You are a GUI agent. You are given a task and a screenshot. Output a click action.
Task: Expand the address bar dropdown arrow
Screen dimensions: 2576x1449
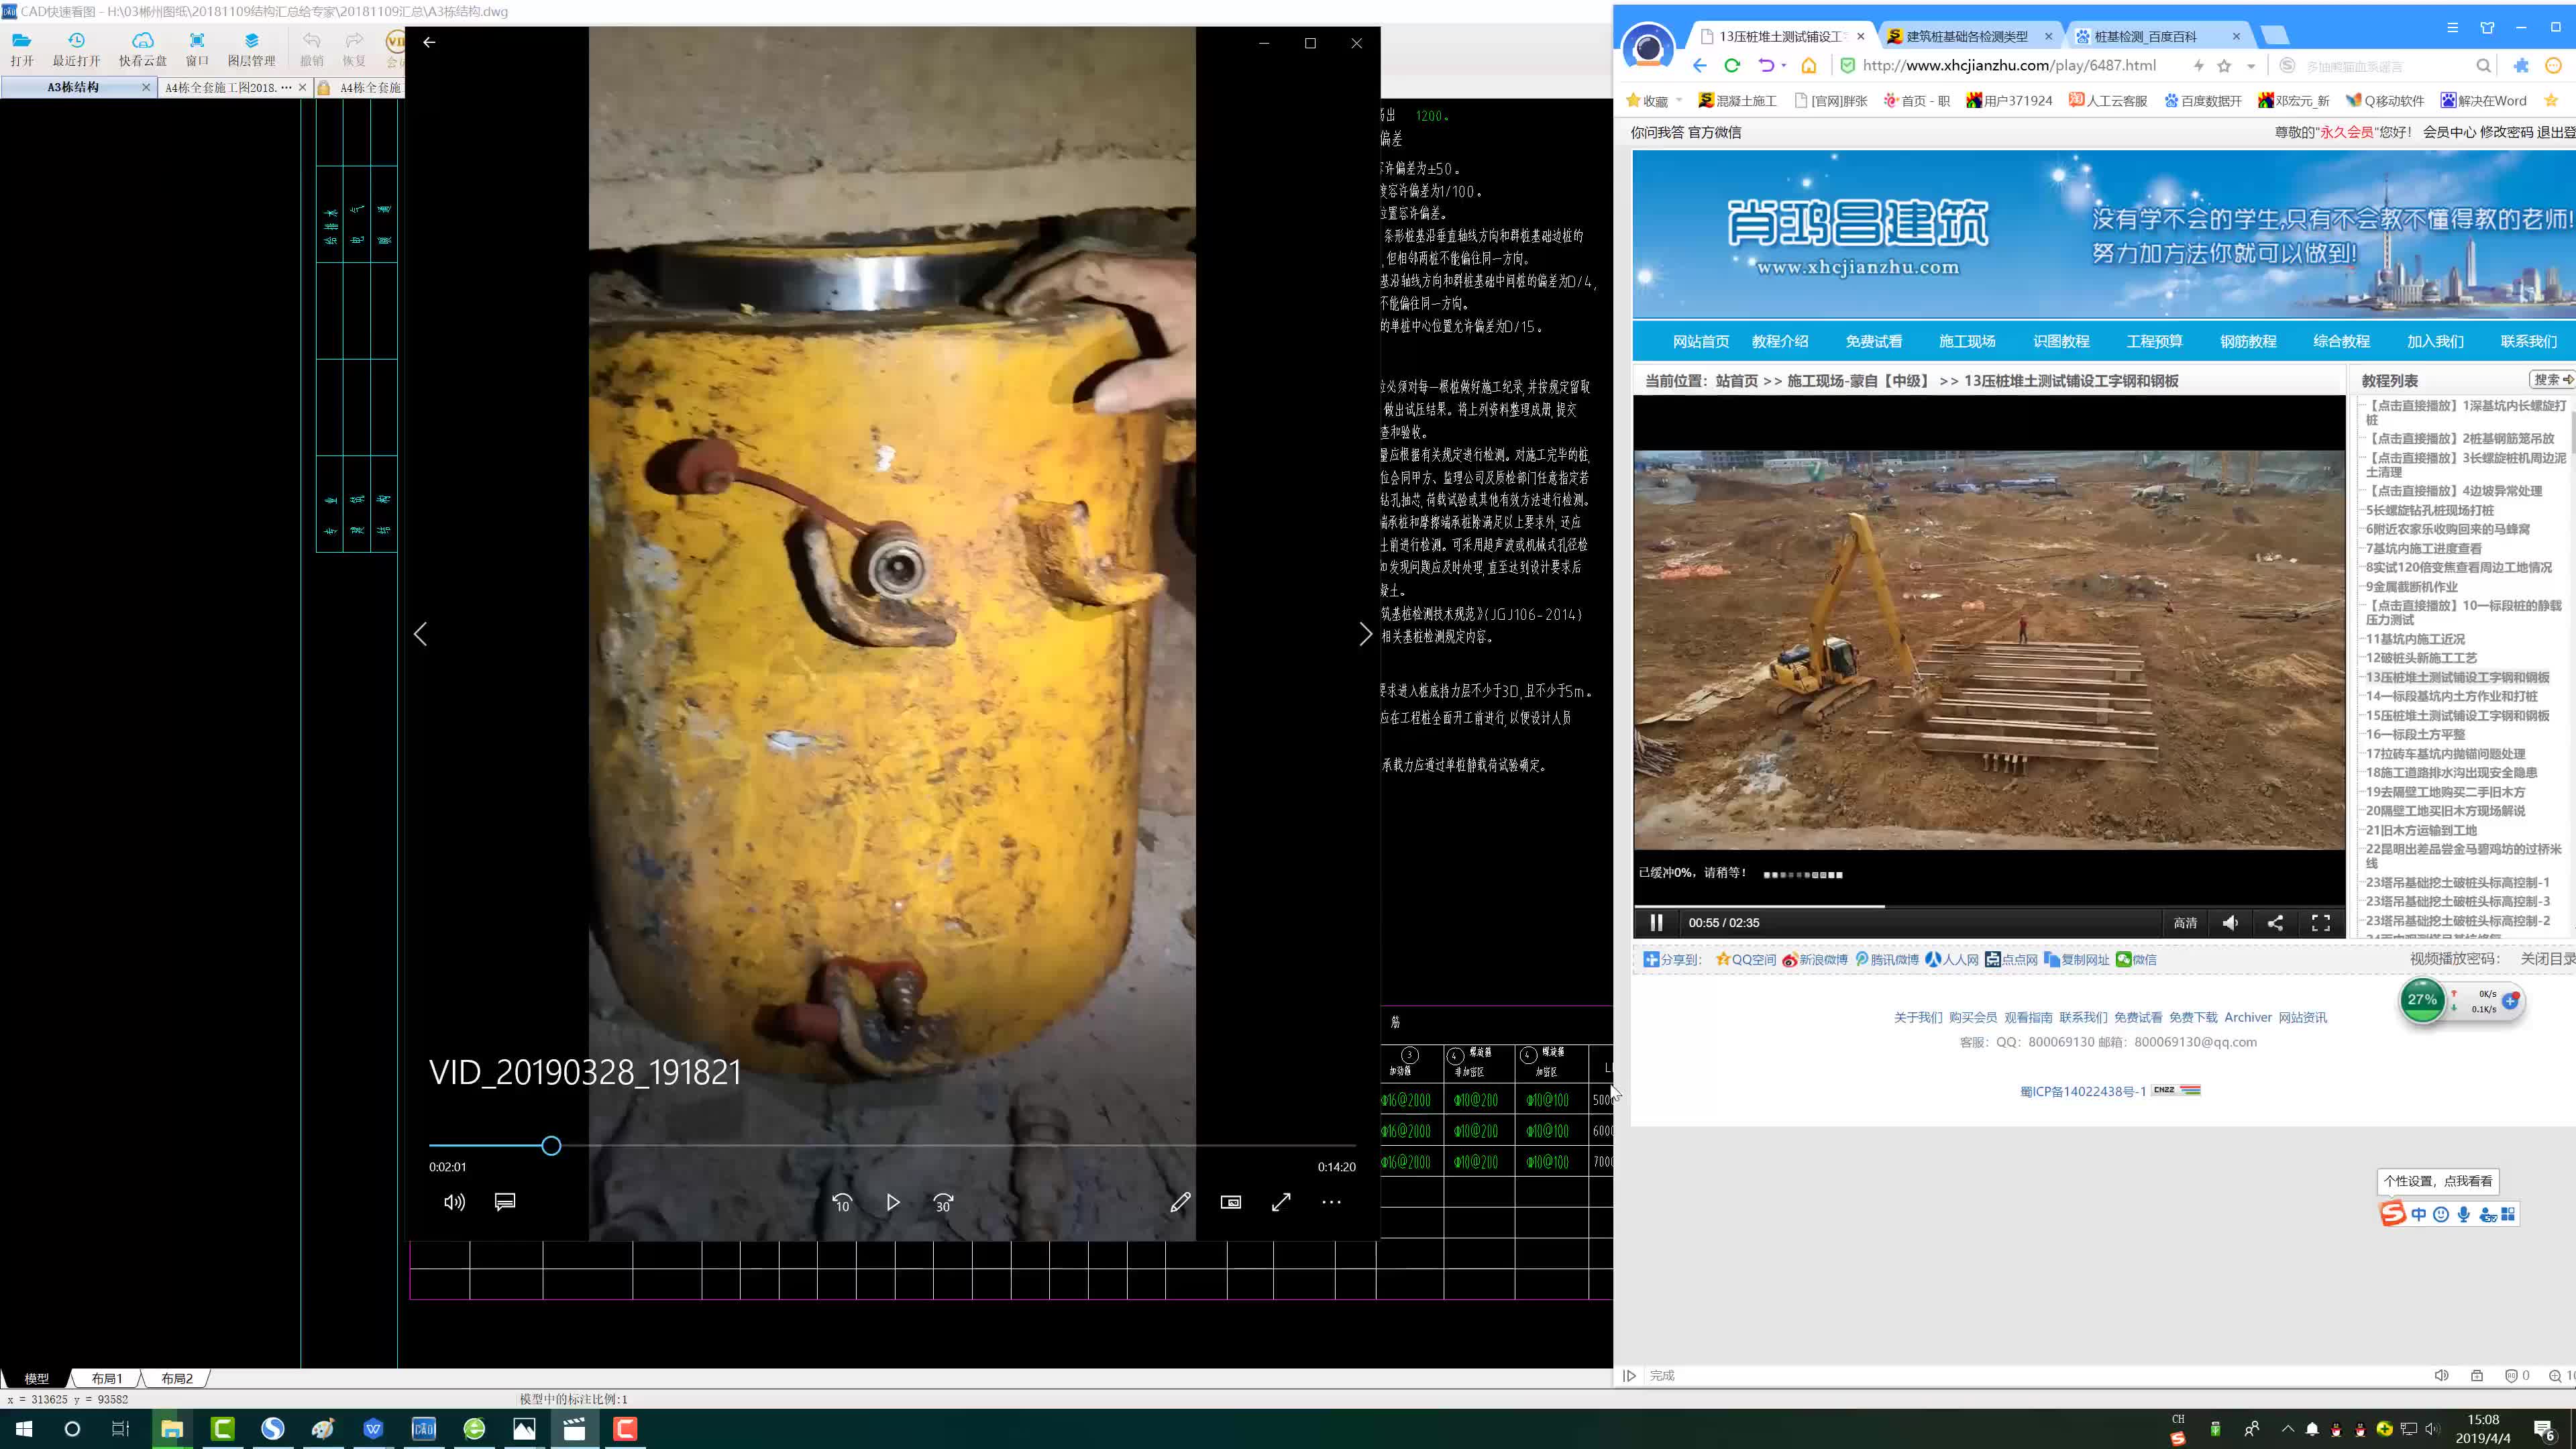click(x=2251, y=66)
